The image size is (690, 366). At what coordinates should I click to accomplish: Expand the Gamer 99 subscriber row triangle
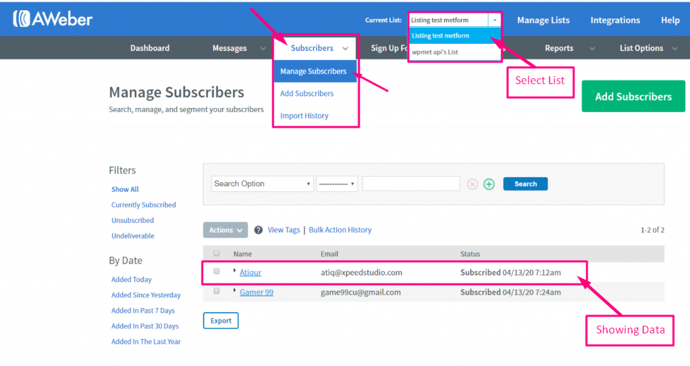coord(234,291)
